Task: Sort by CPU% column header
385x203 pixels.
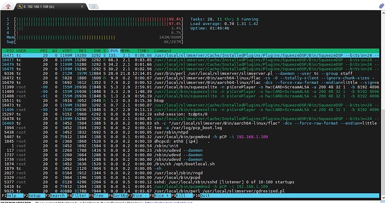Action: click(x=113, y=51)
